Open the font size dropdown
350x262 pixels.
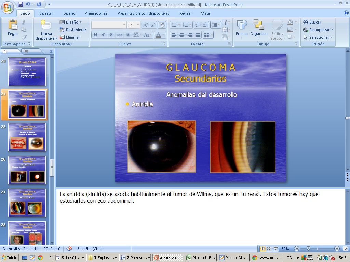[x=138, y=25]
